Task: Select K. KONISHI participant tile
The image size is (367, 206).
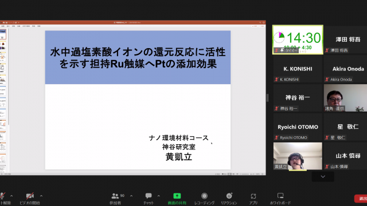Action: [298, 69]
